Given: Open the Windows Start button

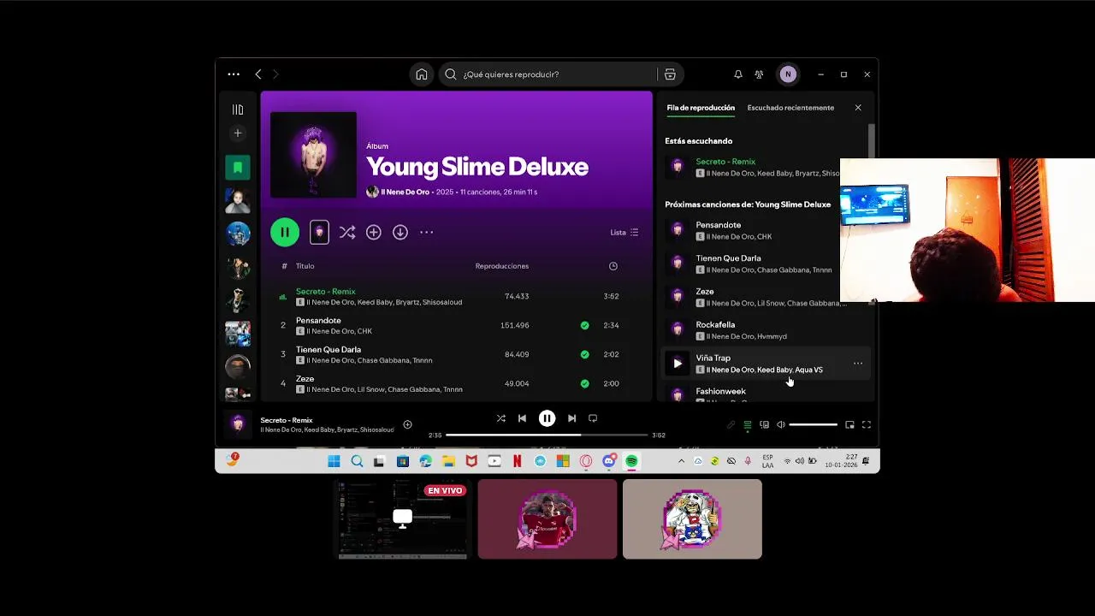Looking at the screenshot, I should (x=334, y=461).
